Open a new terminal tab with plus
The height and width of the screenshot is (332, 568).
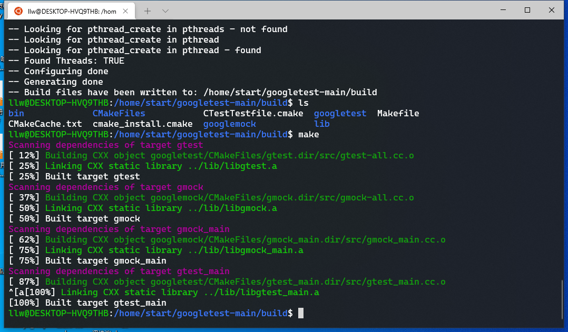pyautogui.click(x=148, y=11)
